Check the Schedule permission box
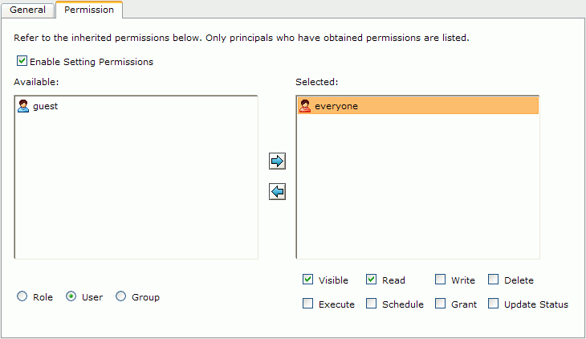Viewport: 586px width, 339px height. 371,303
